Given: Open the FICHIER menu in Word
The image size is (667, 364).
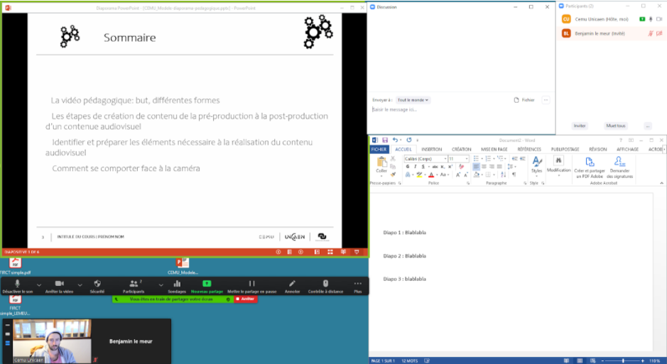Looking at the screenshot, I should pos(379,150).
